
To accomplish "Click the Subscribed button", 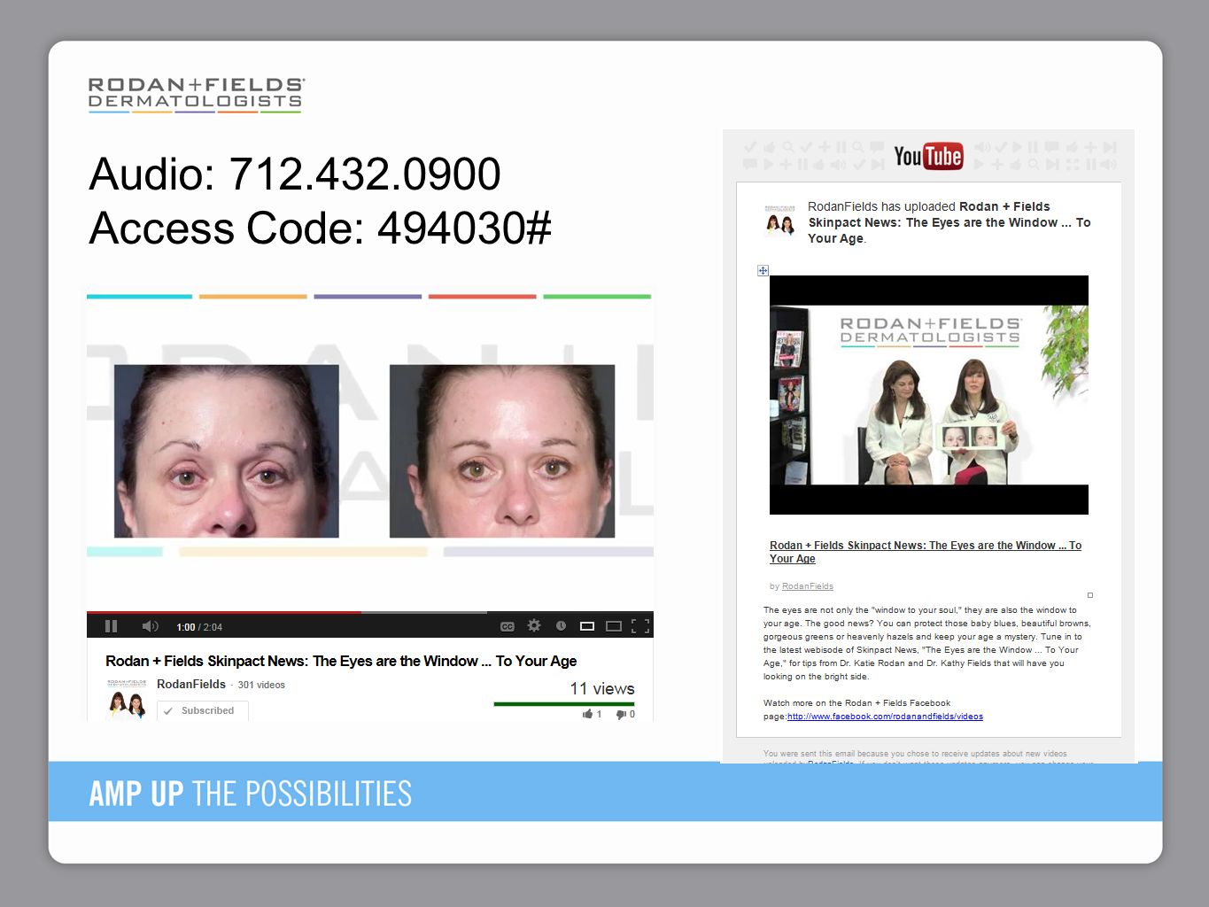I will point(203,710).
